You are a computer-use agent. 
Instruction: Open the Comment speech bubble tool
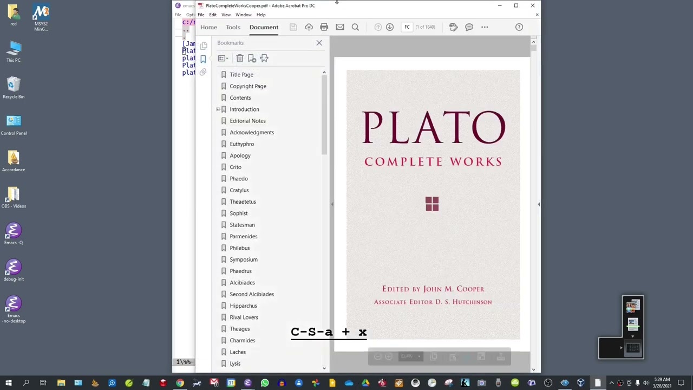click(469, 27)
